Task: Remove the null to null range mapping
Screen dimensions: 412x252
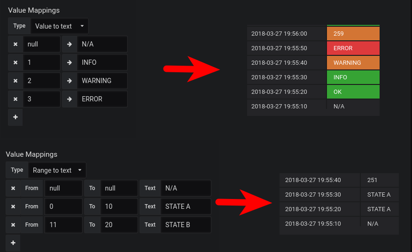Action: (13, 188)
